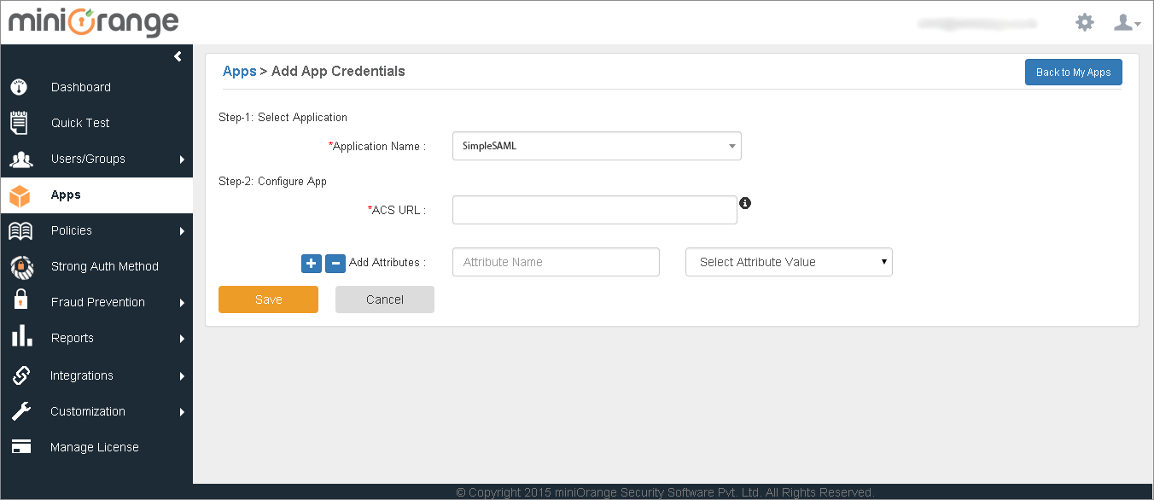The width and height of the screenshot is (1154, 500).
Task: Expand the Integrations submenu arrow
Action: point(182,375)
